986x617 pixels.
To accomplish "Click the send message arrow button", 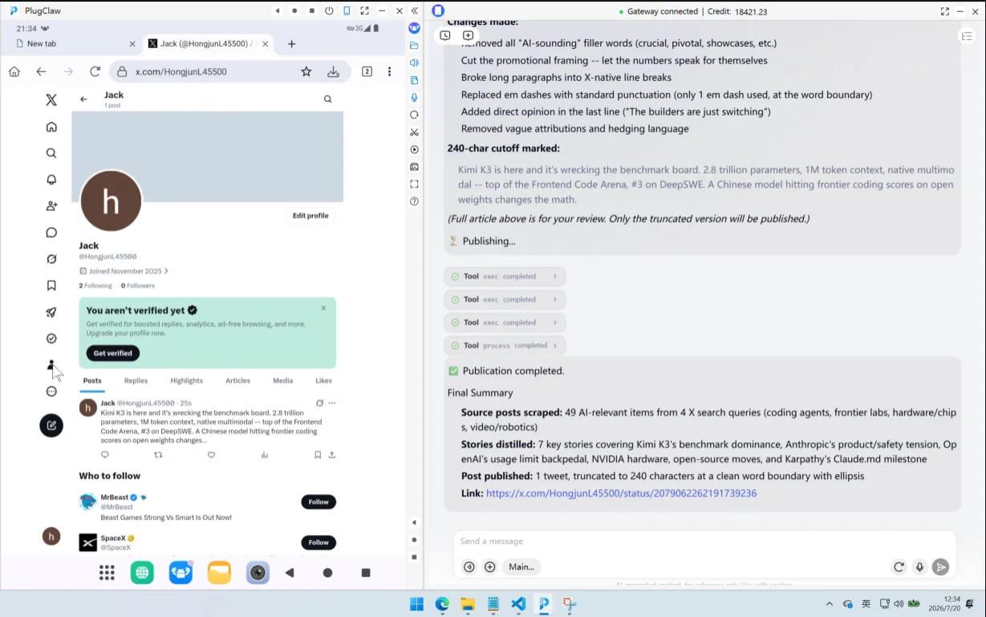I will (940, 567).
